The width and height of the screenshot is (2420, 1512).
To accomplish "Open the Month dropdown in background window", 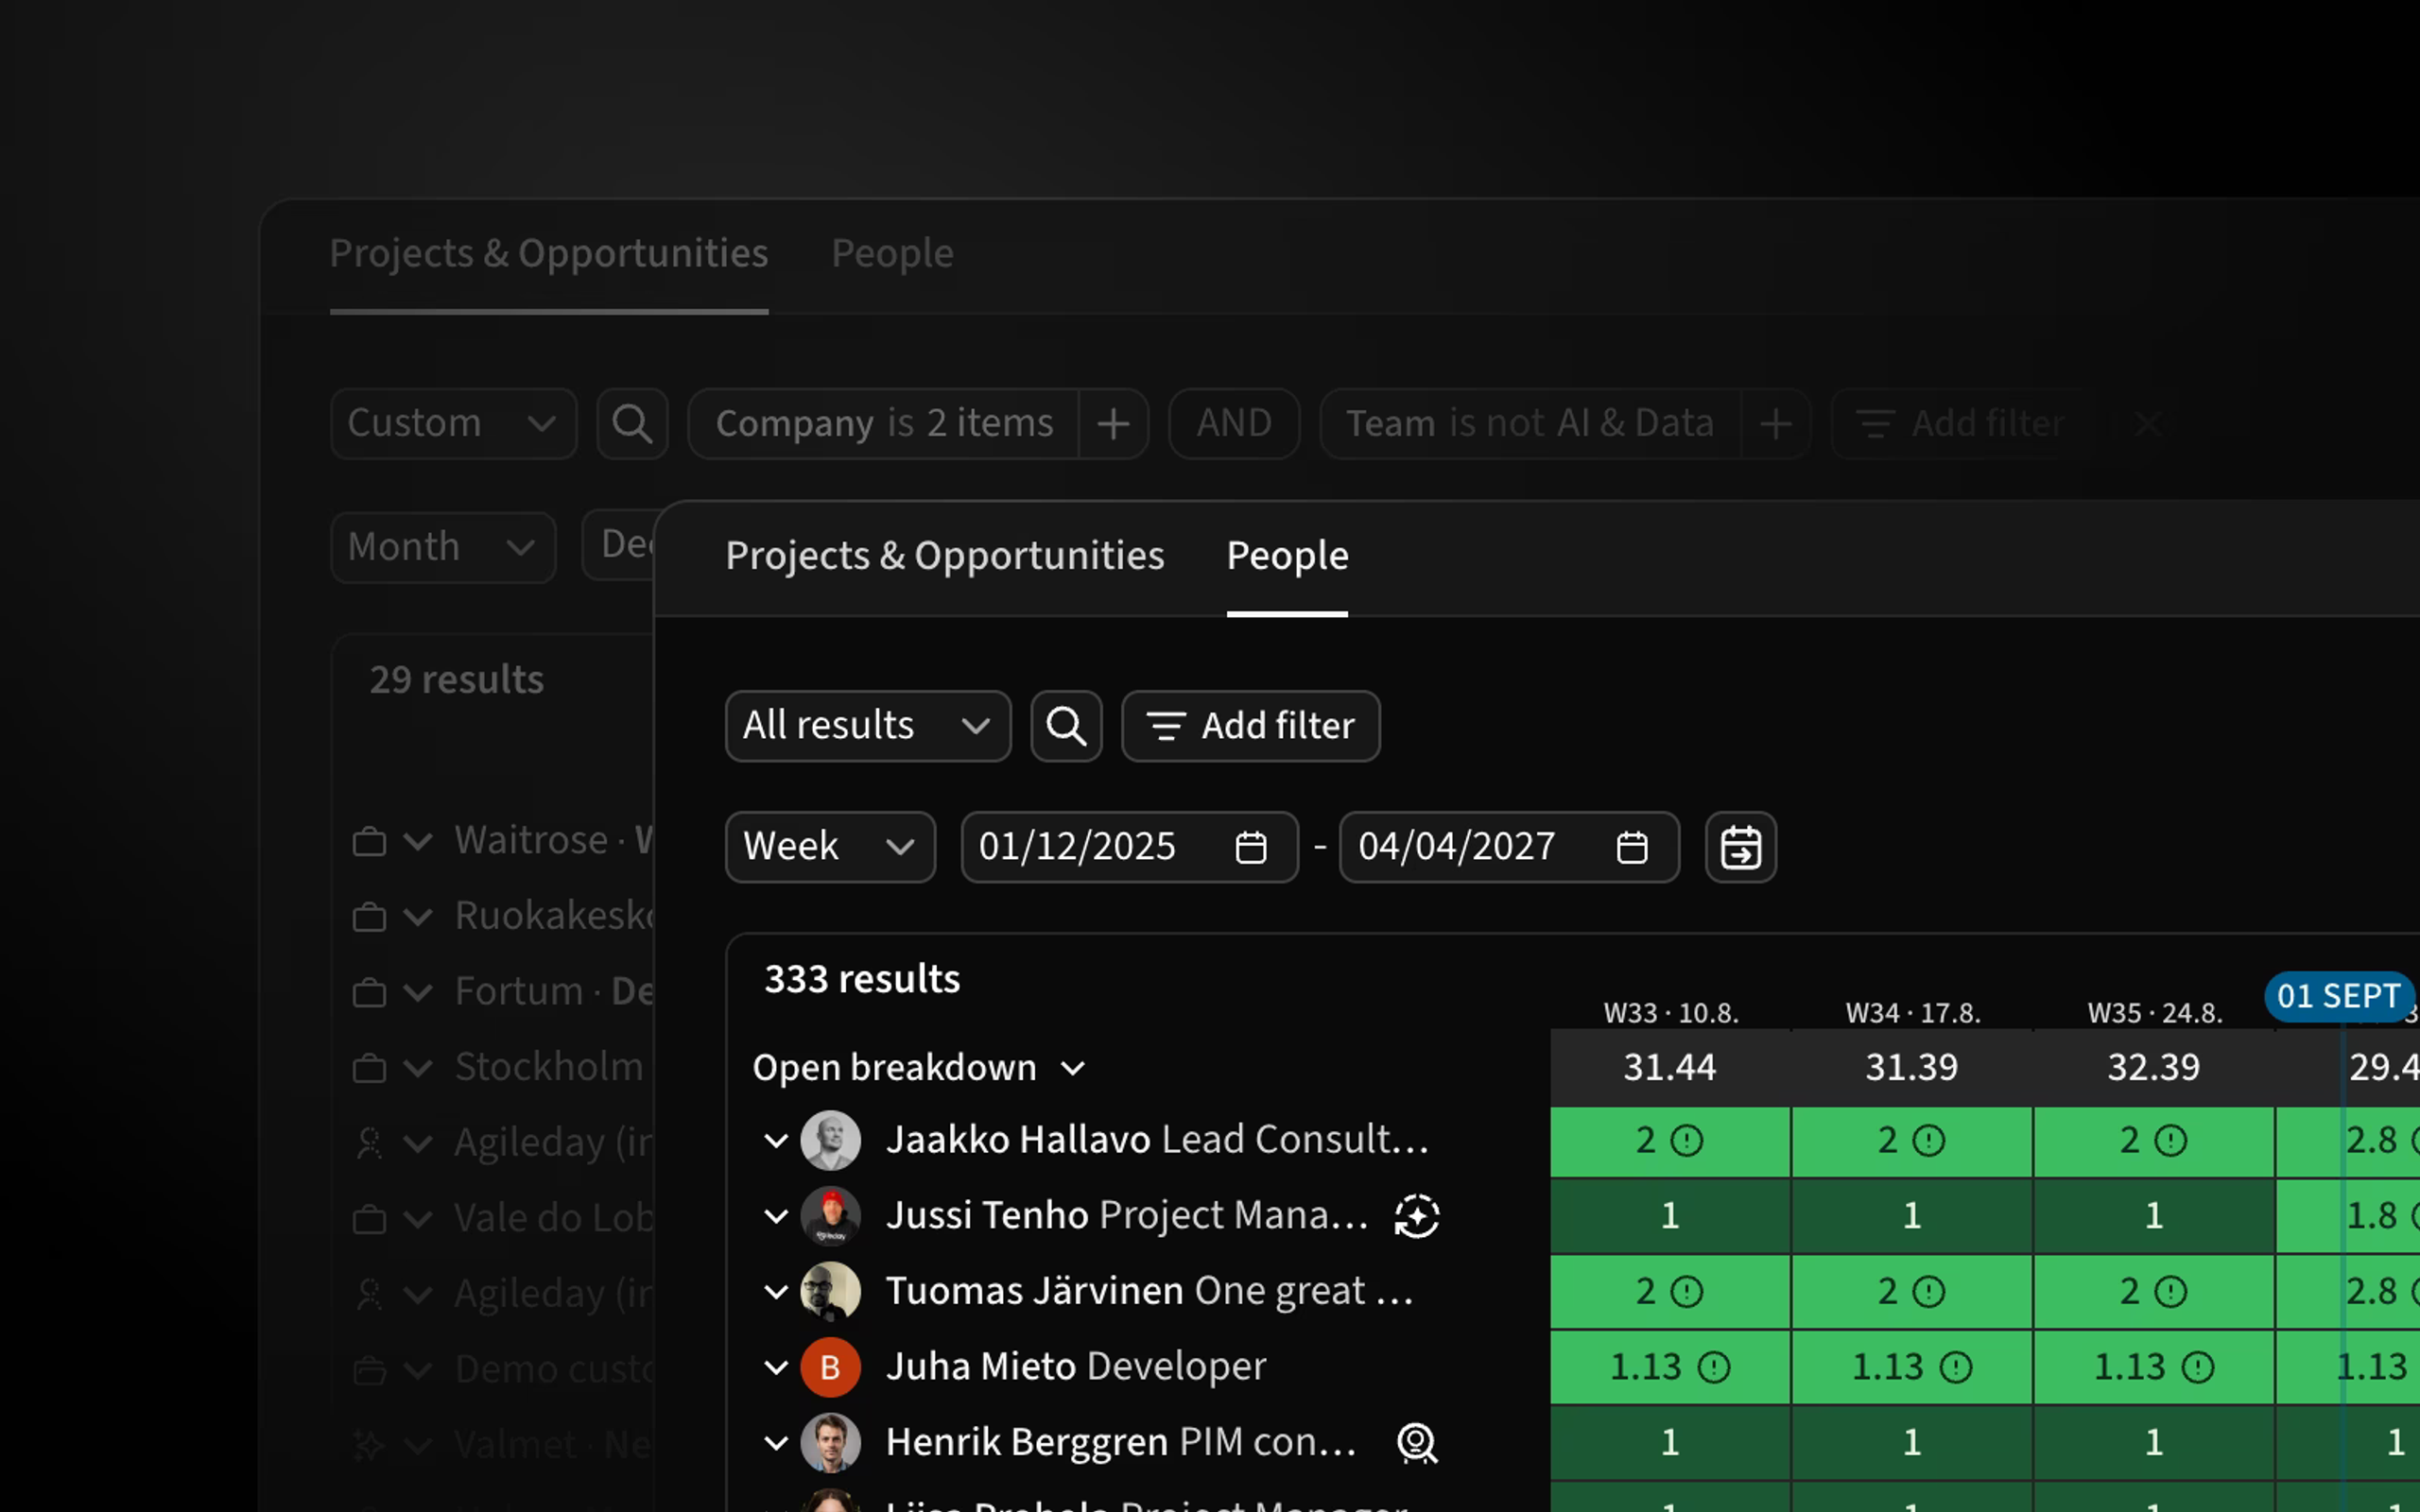I will 443,547.
